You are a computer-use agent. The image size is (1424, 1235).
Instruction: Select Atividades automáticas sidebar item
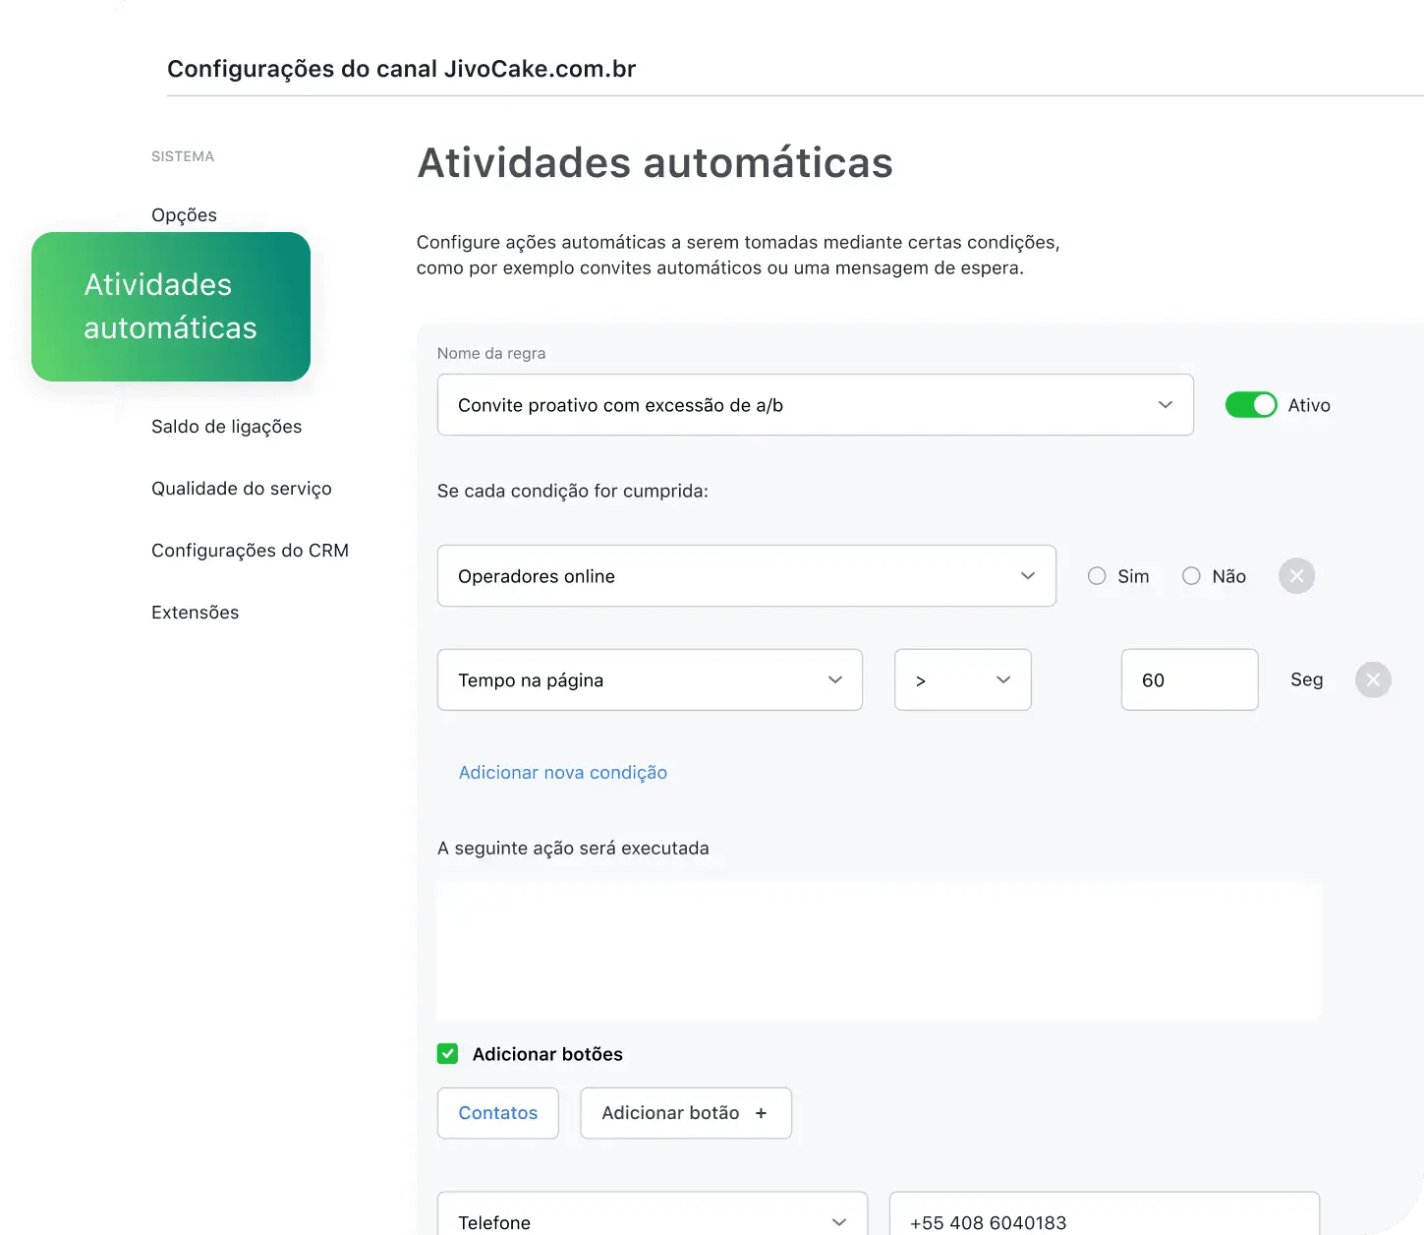tap(171, 307)
